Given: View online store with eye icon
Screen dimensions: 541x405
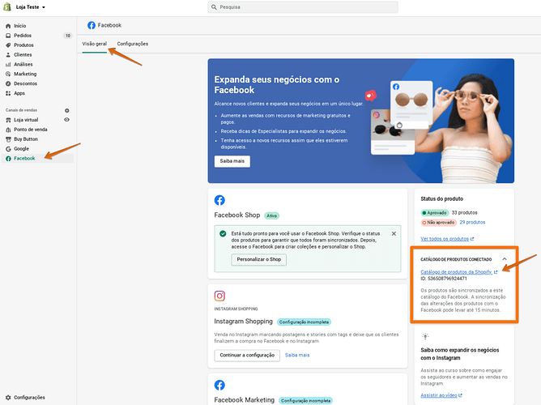Looking at the screenshot, I should coord(67,120).
